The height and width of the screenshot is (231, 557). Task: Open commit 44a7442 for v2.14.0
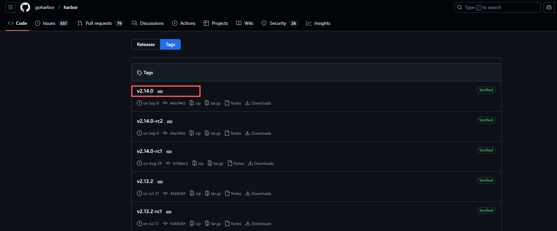(174, 103)
